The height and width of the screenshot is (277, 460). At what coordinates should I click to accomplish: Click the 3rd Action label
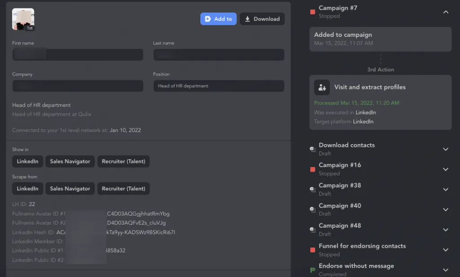[380, 70]
